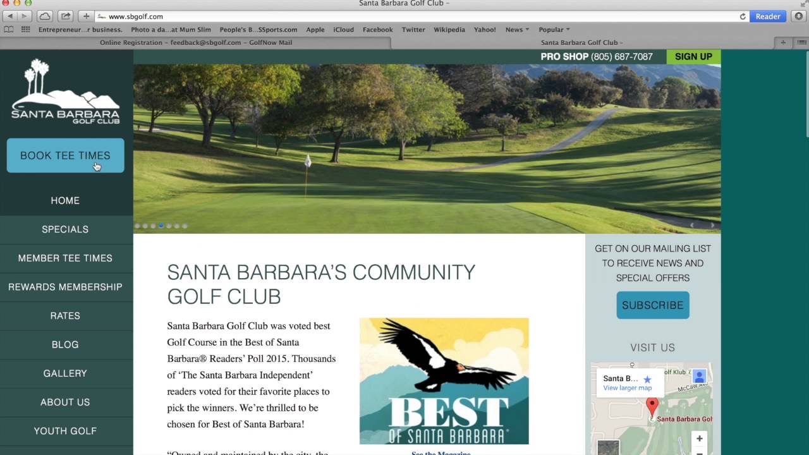This screenshot has height=455, width=809.
Task: Open the Photo a day at Mum Slim bookmark
Action: click(171, 30)
